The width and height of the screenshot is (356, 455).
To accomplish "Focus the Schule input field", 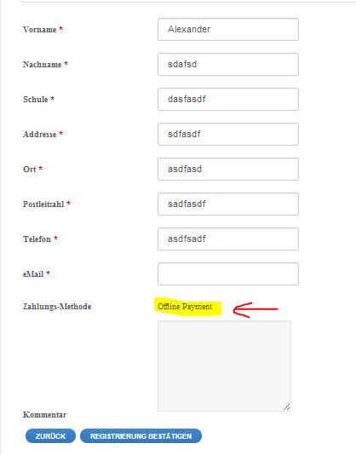I will coord(228,99).
